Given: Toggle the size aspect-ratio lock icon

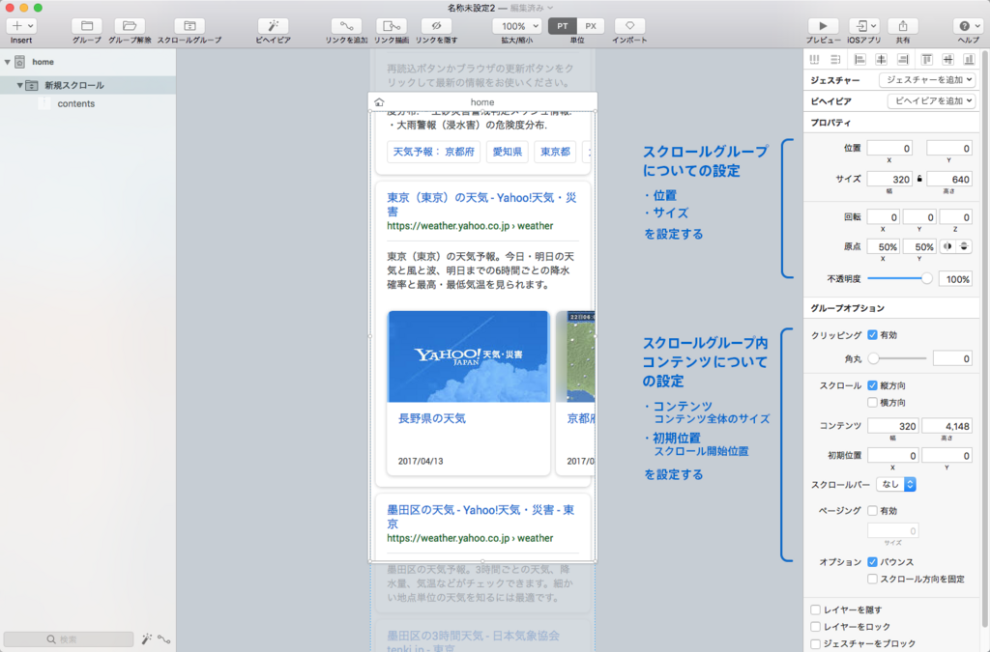Looking at the screenshot, I should 919,179.
